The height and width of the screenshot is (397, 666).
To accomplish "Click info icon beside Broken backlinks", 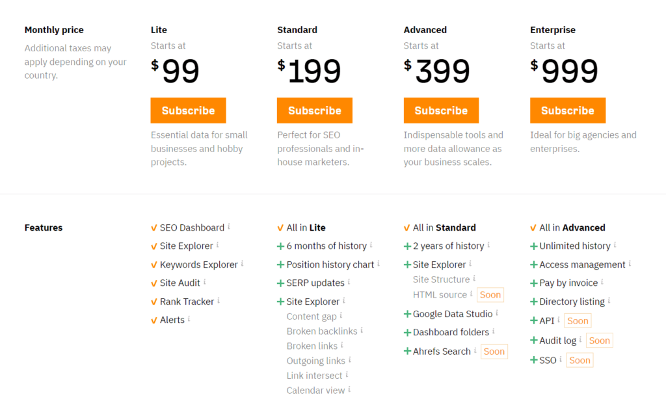I will pos(362,331).
